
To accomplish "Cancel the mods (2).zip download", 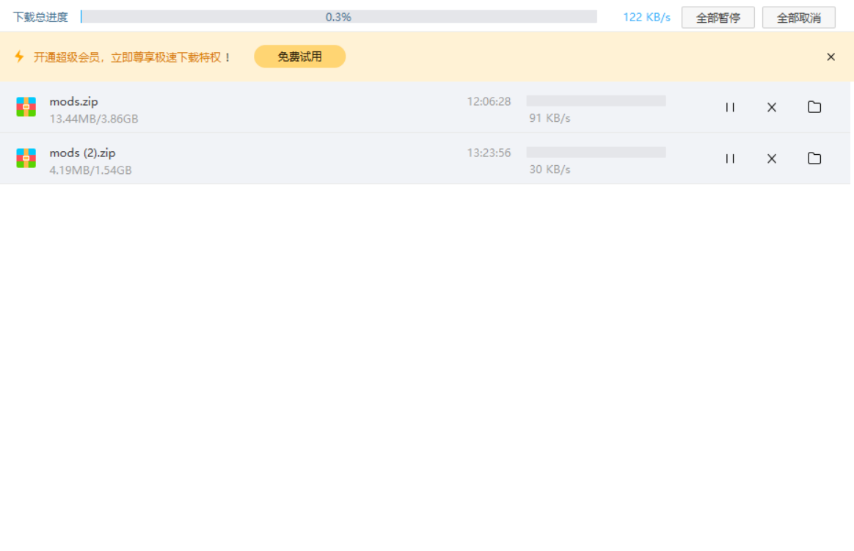I will point(772,158).
